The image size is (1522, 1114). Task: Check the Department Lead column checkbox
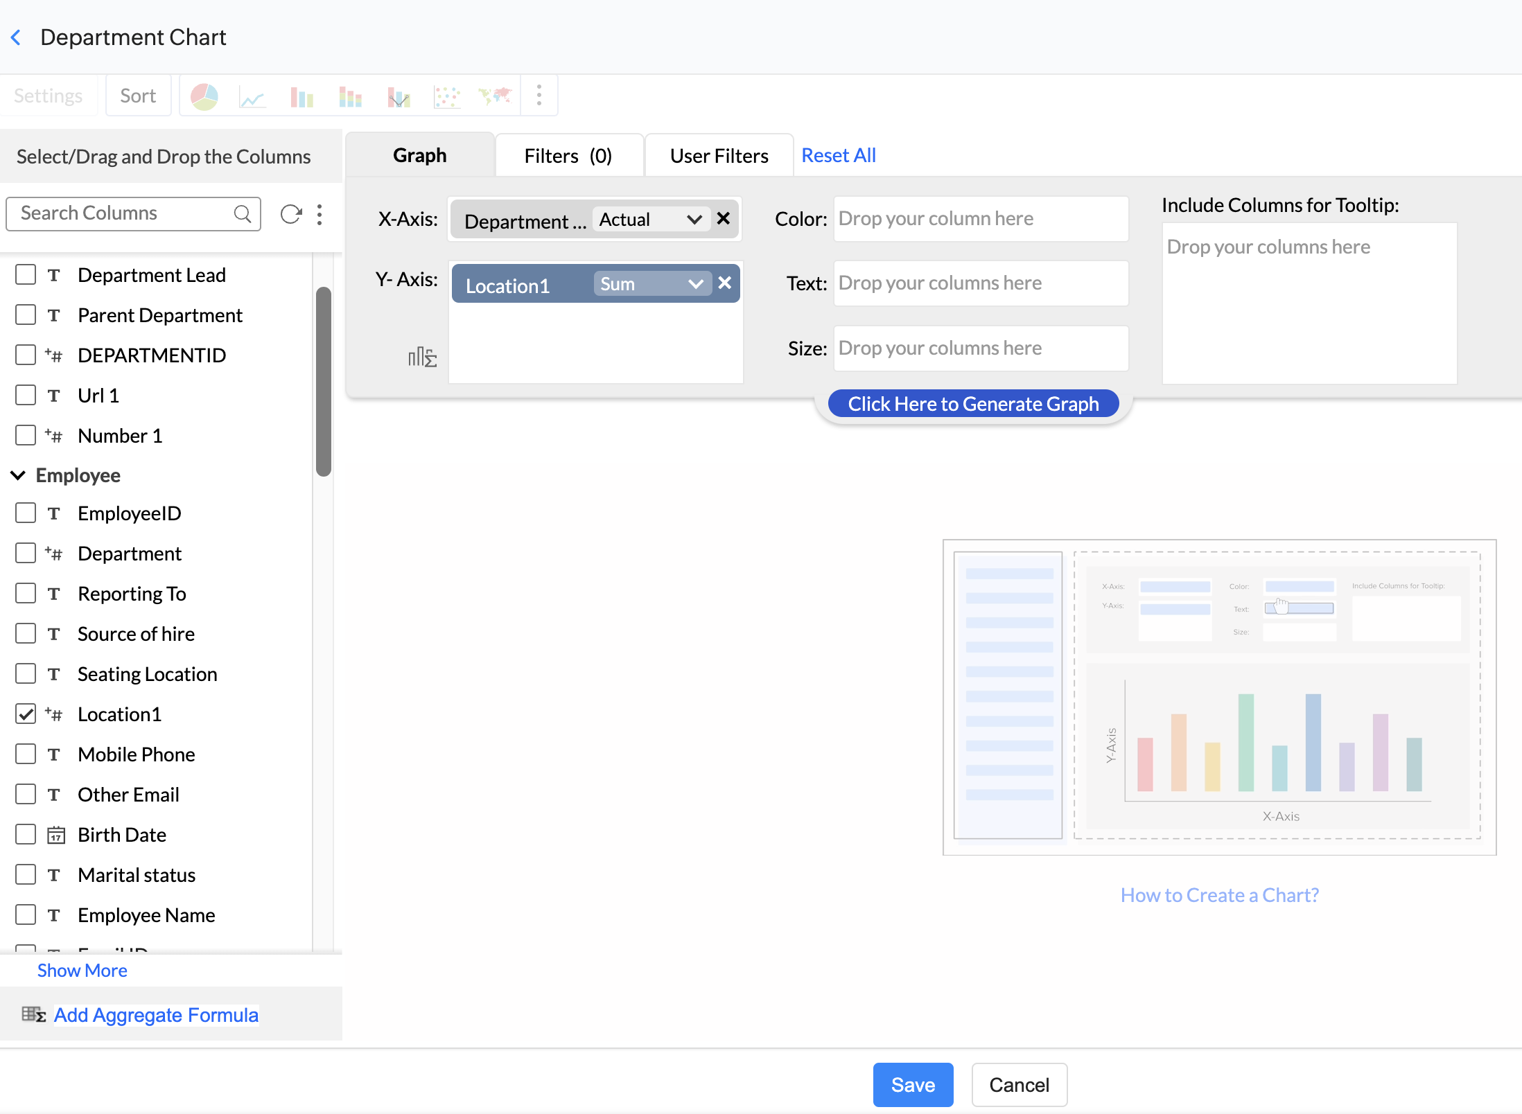26,275
